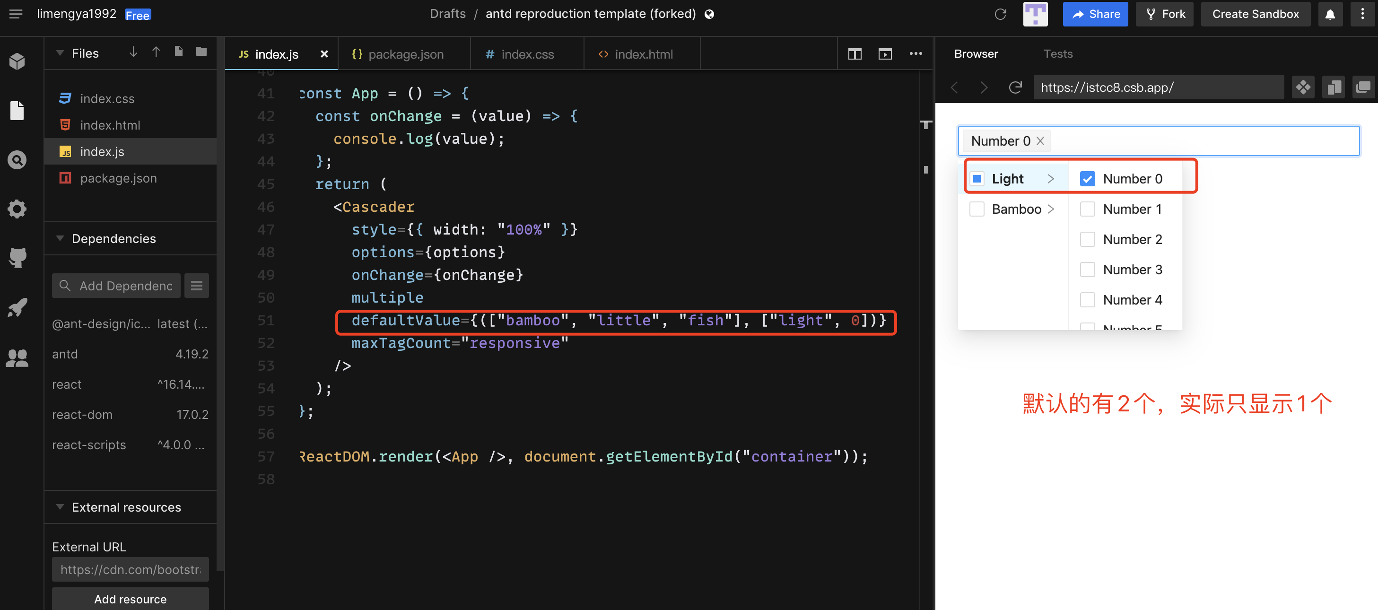This screenshot has height=610, width=1378.
Task: Open the Live collaboration people icon
Action: coord(17,357)
